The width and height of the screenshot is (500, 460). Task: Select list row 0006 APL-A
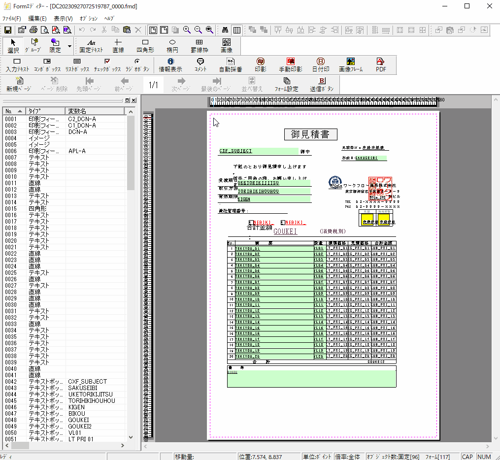(x=65, y=151)
